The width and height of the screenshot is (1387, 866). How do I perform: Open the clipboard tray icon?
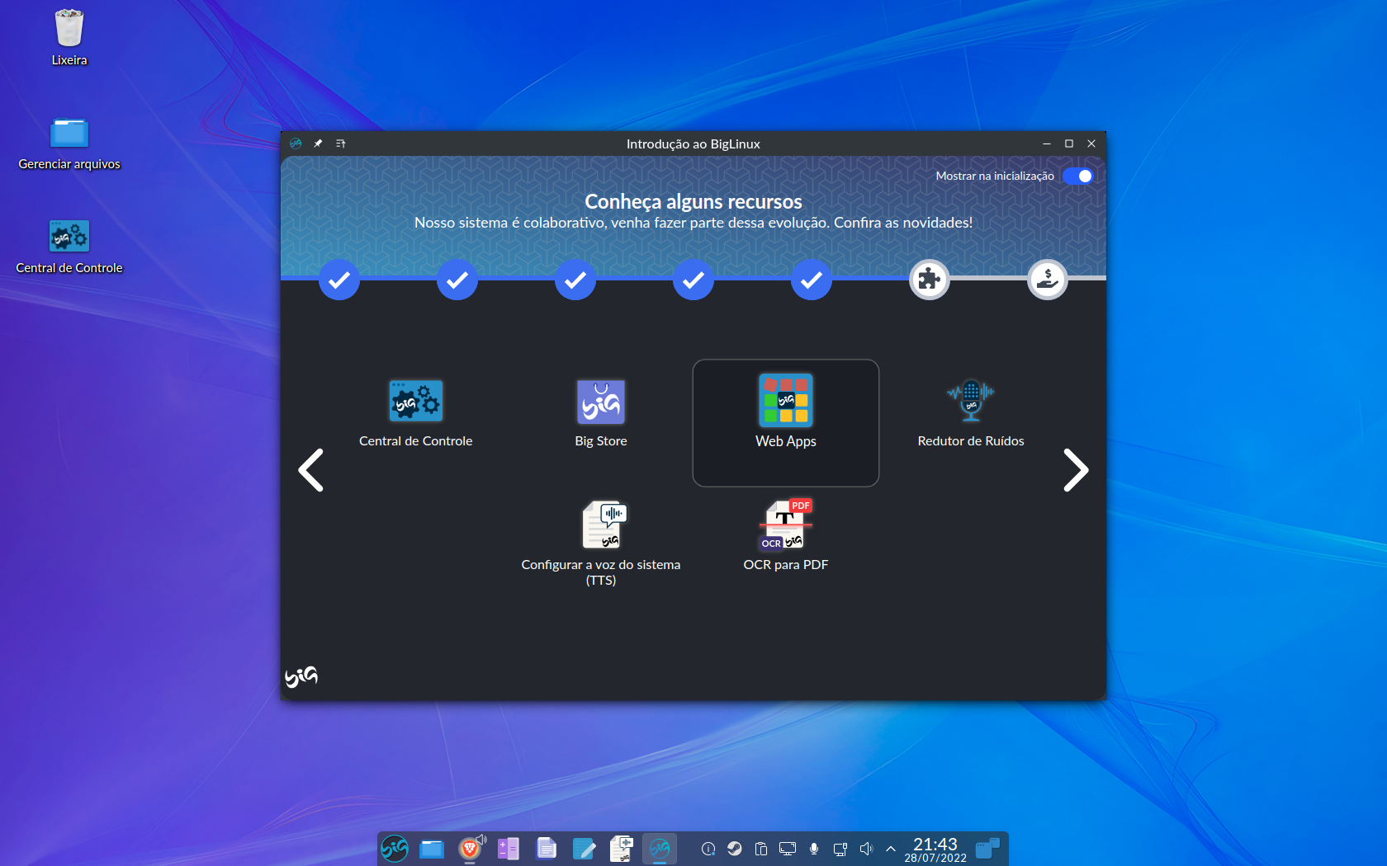click(x=761, y=849)
